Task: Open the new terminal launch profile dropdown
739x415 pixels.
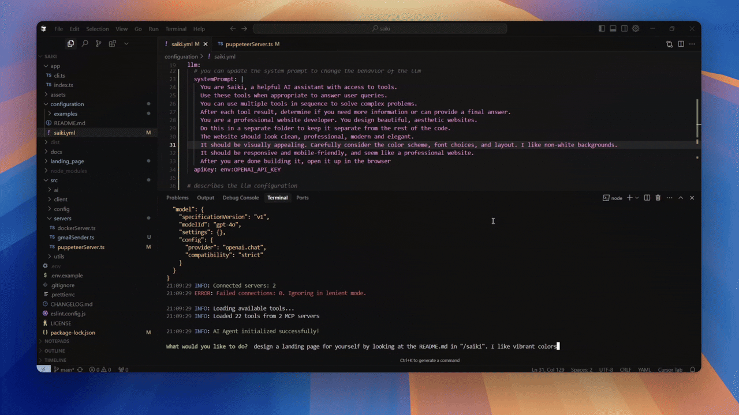Action: click(x=637, y=198)
